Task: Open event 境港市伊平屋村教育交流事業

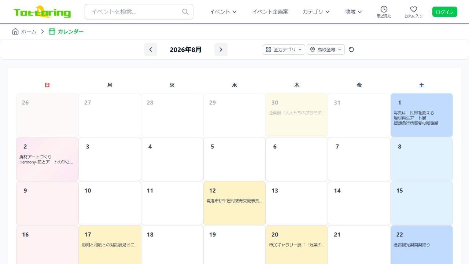Action: click(x=234, y=201)
